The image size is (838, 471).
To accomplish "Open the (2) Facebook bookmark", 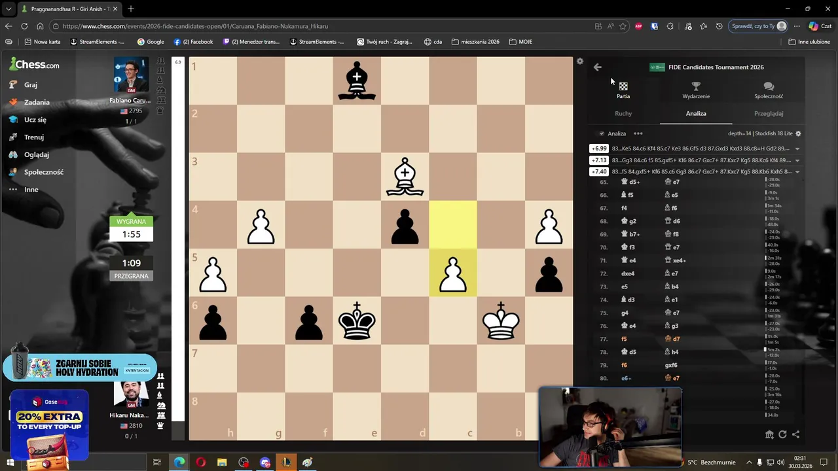I will click(193, 42).
